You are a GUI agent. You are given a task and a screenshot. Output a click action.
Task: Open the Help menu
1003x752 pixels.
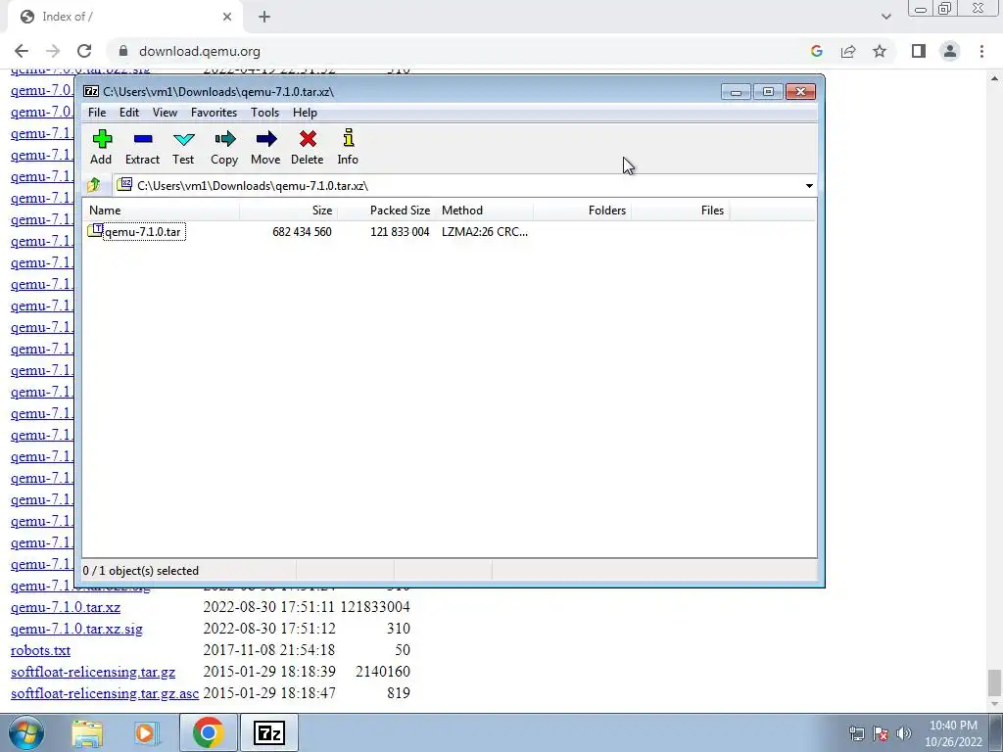[x=306, y=113]
